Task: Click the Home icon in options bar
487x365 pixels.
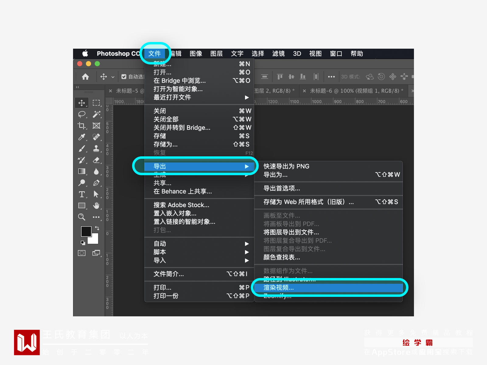Action: [x=86, y=77]
